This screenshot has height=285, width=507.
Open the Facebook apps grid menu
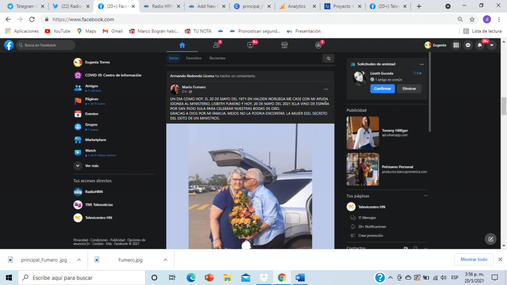coord(456,45)
